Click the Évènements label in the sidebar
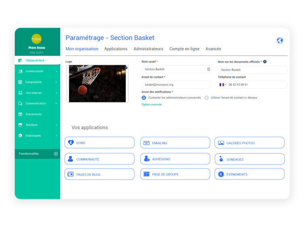 [x=34, y=114]
